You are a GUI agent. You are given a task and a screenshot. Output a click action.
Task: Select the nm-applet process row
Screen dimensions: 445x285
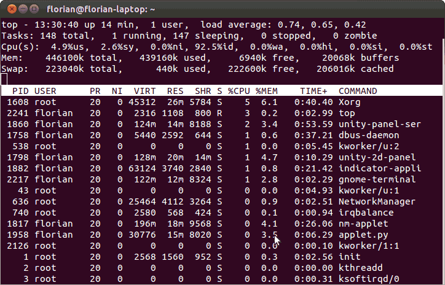pos(221,224)
